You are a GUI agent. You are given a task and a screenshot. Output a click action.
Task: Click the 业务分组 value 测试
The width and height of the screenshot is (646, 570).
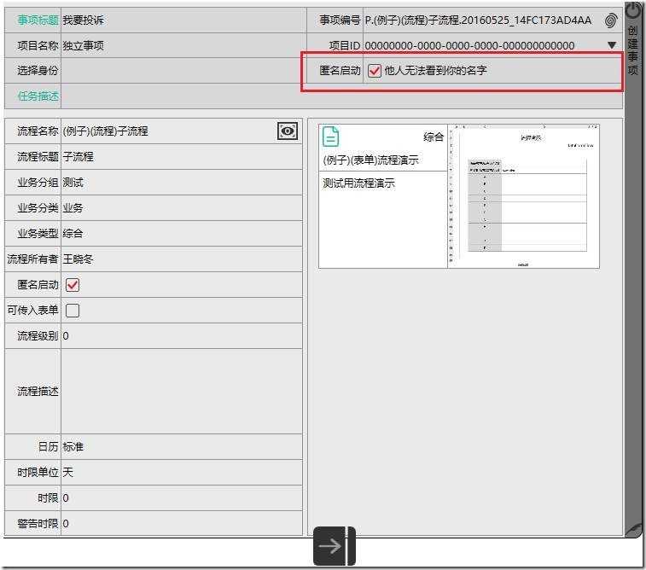coord(73,183)
